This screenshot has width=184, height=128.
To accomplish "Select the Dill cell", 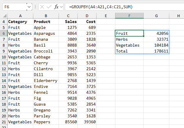I will click(46, 75).
